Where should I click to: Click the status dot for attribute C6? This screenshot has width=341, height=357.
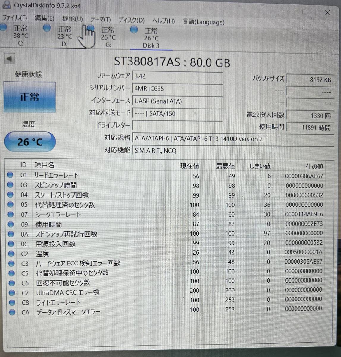[12, 283]
